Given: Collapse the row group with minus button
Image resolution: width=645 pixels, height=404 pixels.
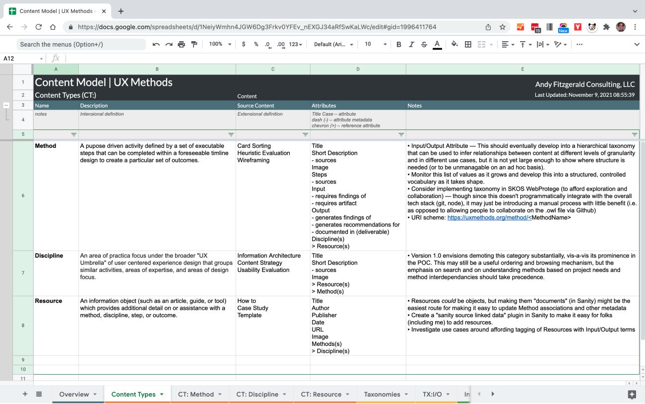Looking at the screenshot, I should coord(6,105).
